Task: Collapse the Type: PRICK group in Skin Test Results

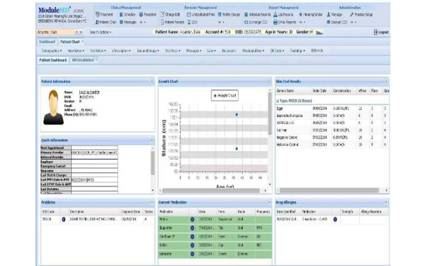Action: point(278,101)
